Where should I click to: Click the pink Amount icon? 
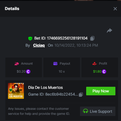[17, 63]
